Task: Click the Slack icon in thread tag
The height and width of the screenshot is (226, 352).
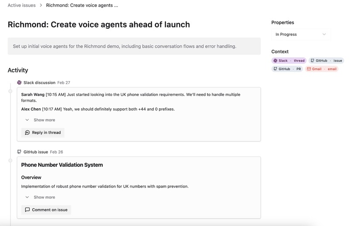Action: (275, 61)
